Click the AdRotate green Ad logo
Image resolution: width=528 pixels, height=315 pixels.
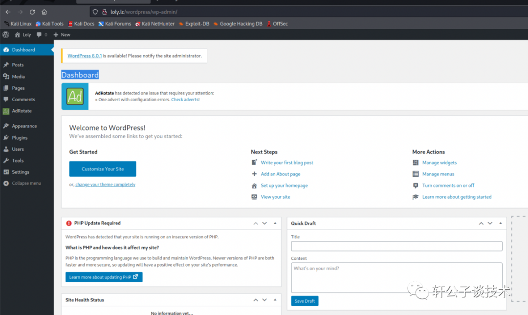(75, 97)
